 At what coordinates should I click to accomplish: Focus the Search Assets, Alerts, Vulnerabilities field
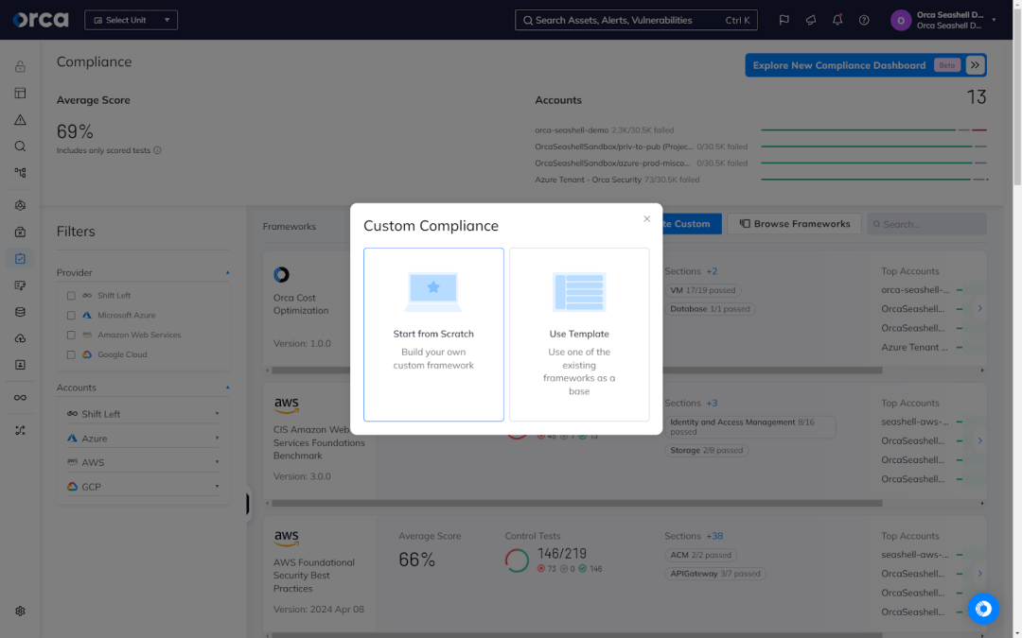[x=636, y=20]
